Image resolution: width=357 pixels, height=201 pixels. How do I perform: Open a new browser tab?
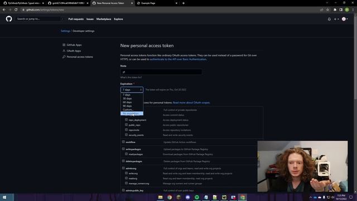point(184,3)
